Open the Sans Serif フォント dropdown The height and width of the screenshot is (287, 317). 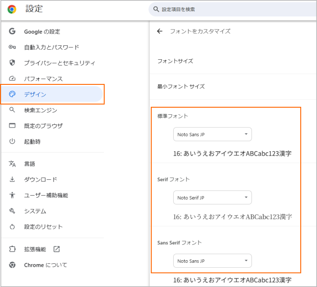[212, 261]
